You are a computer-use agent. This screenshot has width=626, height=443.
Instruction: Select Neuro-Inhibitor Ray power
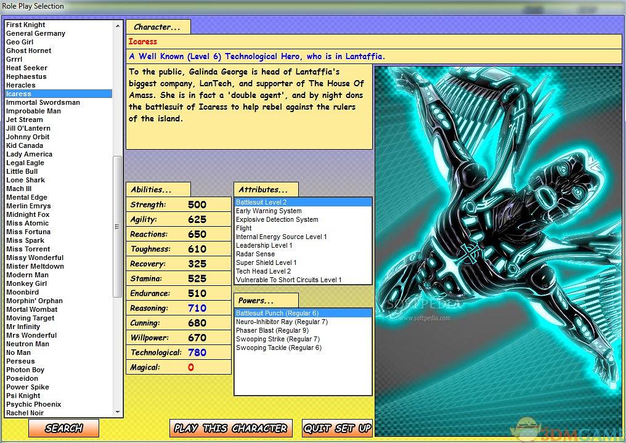[282, 322]
